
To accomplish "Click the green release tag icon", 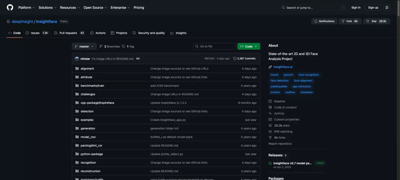I will coord(270,163).
